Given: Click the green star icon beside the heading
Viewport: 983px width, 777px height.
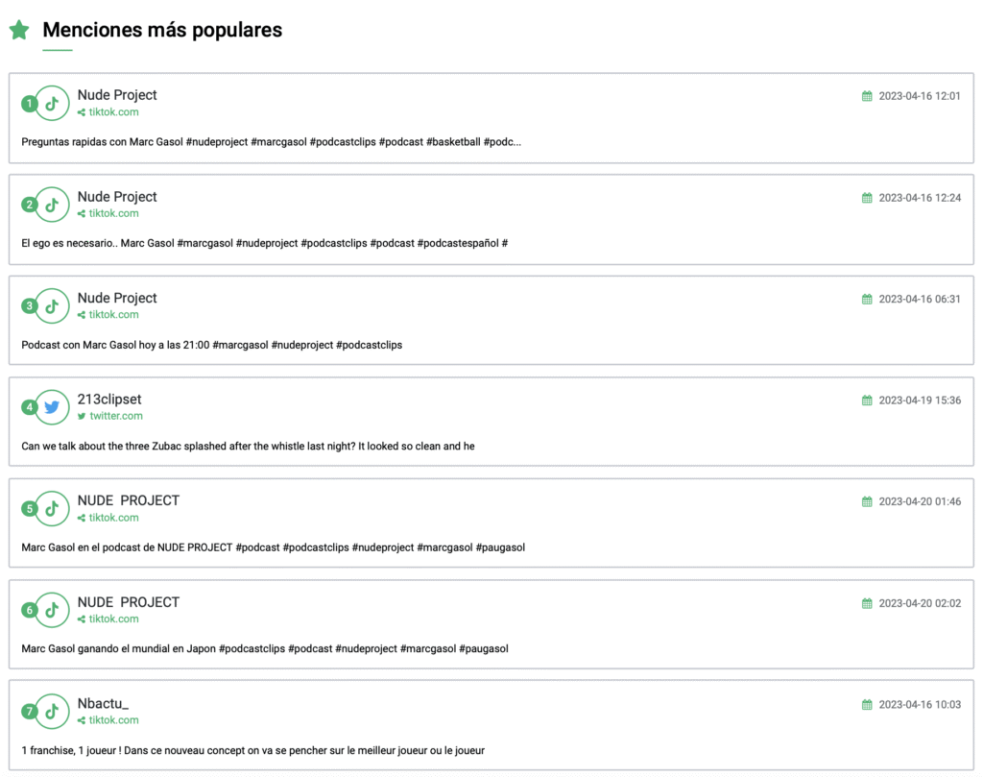Looking at the screenshot, I should coord(19,31).
